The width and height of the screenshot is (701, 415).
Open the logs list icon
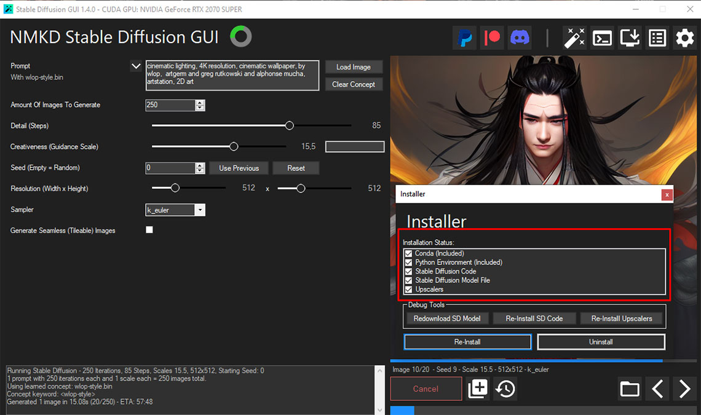(657, 38)
